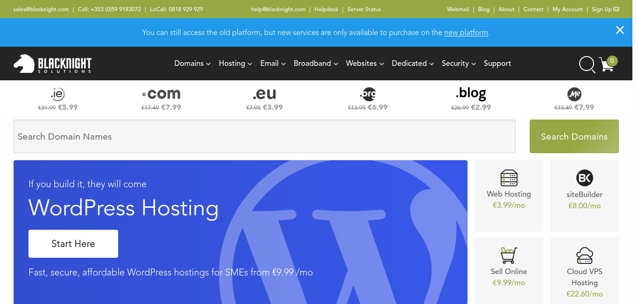
Task: Go to the Blog page
Action: point(484,9)
